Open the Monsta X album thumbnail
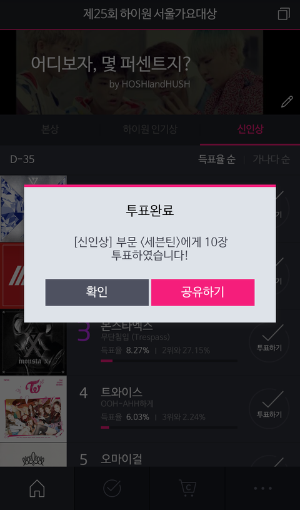Screen dimensions: 300x510 click(33, 342)
